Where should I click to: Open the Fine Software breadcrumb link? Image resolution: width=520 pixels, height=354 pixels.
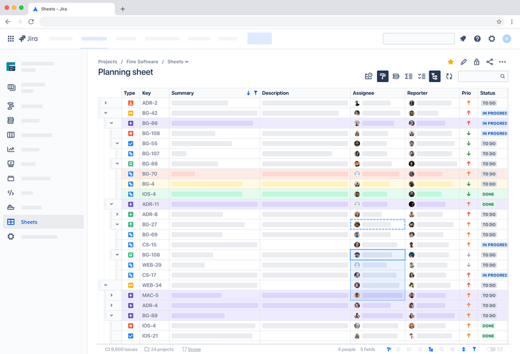point(142,62)
